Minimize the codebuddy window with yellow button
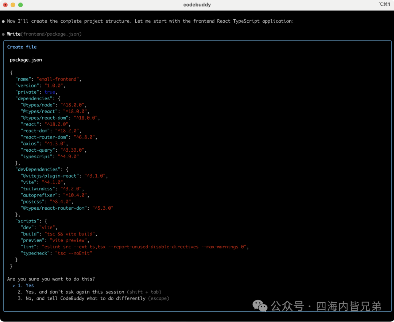 click(13, 5)
